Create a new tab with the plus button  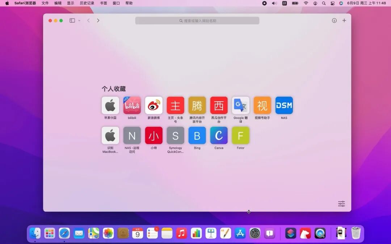pos(344,21)
